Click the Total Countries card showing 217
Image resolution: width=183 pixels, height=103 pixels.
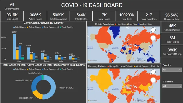(149, 16)
